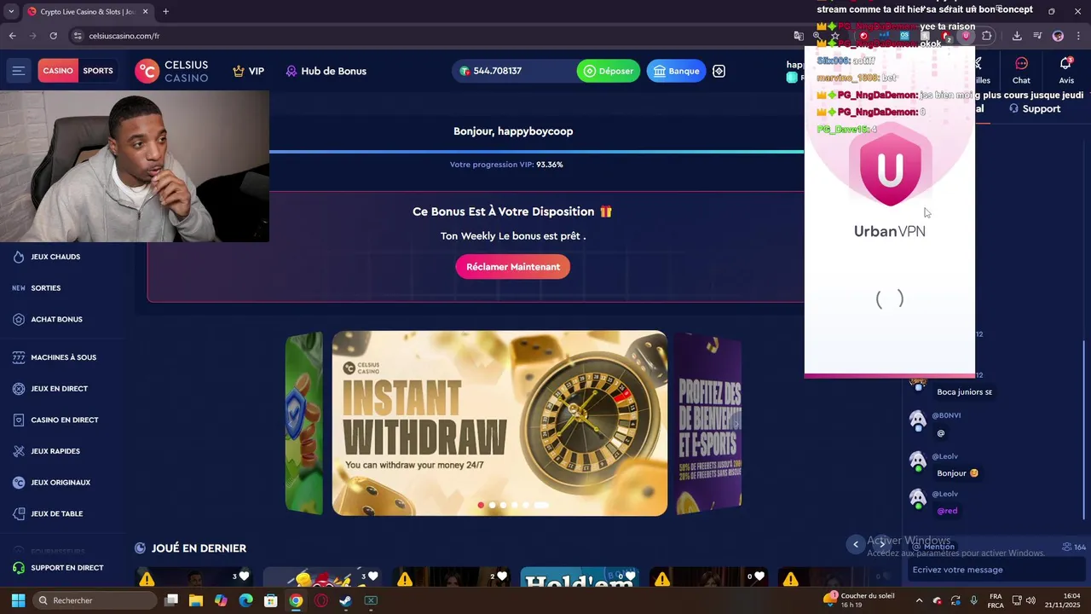Viewport: 1091px width, 614px height.
Task: Open Support headset link
Action: pyautogui.click(x=1034, y=109)
